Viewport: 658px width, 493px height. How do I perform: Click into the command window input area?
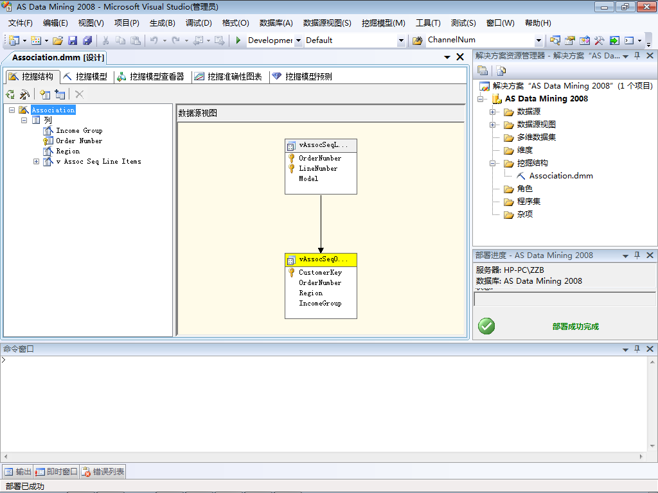click(x=323, y=403)
